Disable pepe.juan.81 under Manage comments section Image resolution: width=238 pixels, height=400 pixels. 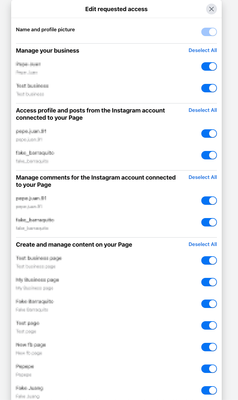tap(209, 201)
